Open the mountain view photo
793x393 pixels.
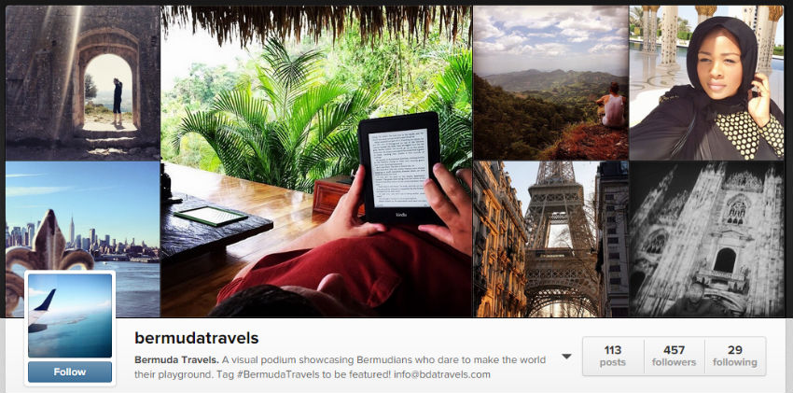coord(550,83)
